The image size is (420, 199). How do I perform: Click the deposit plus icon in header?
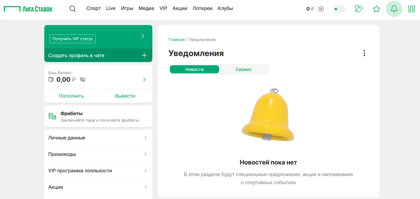[321, 9]
